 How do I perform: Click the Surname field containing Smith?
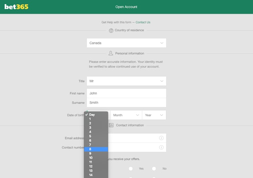pyautogui.click(x=126, y=103)
